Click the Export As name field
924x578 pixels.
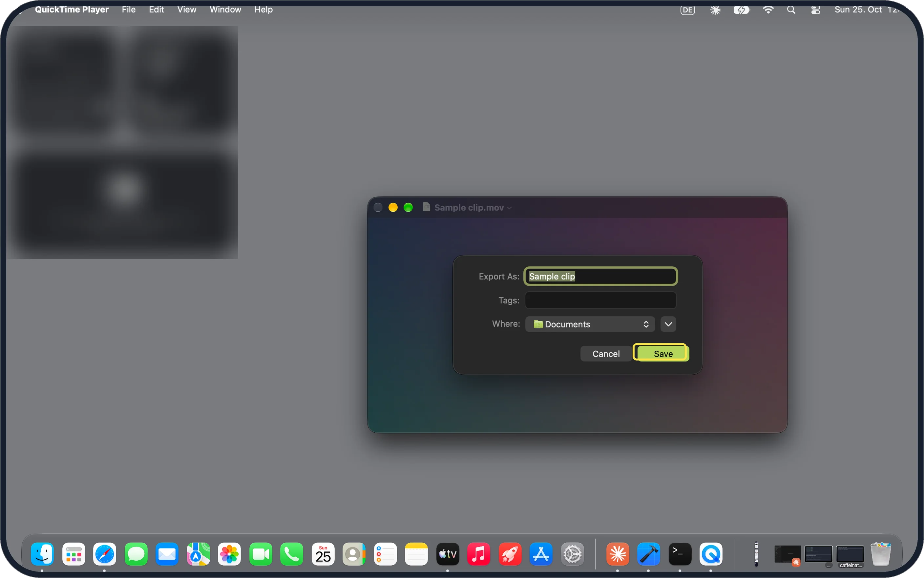tap(600, 277)
